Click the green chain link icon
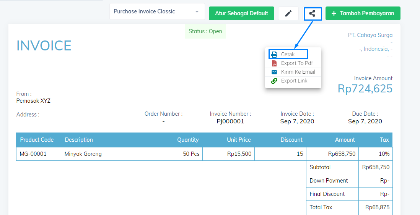Viewport: 420px width, 215px height. tap(274, 81)
